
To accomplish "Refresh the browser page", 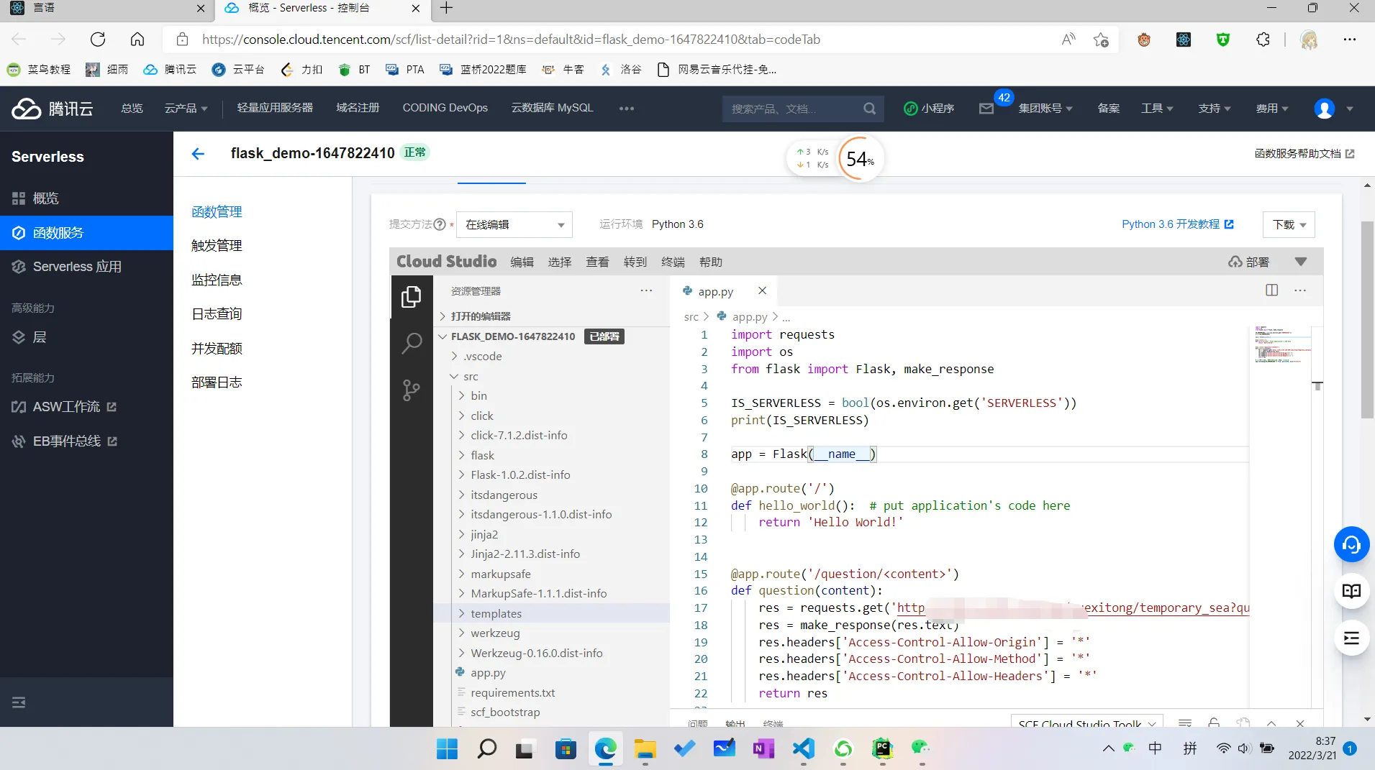I will (x=98, y=40).
